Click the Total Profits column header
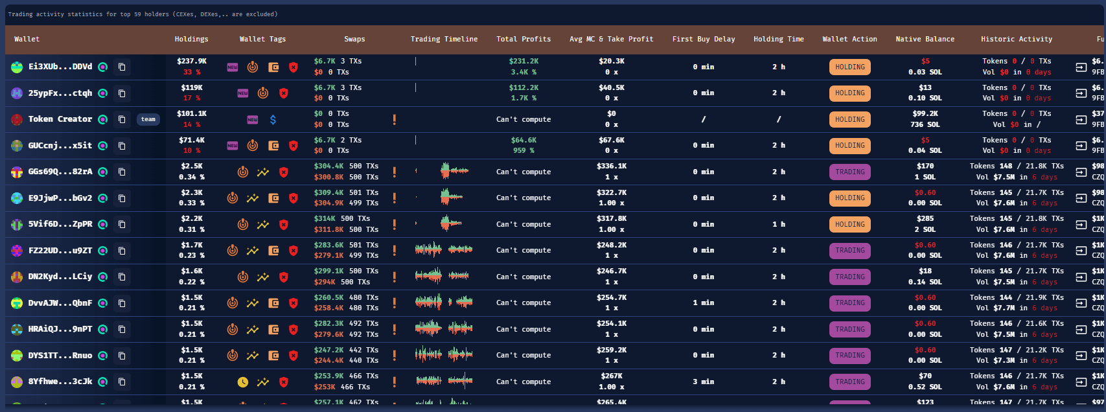The height and width of the screenshot is (412, 1106). pyautogui.click(x=524, y=39)
